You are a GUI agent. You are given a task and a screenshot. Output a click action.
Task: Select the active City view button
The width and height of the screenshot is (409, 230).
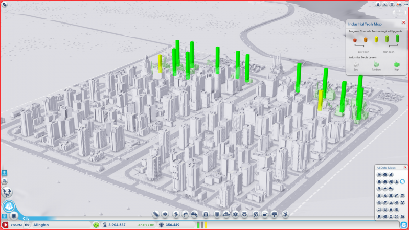(x=9, y=206)
